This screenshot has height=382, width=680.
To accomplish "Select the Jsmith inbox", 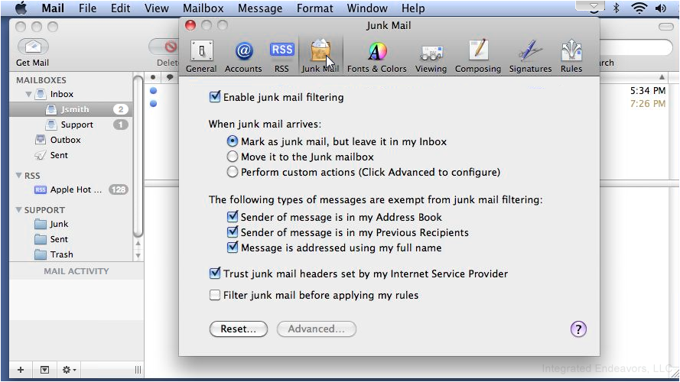I will 70,109.
